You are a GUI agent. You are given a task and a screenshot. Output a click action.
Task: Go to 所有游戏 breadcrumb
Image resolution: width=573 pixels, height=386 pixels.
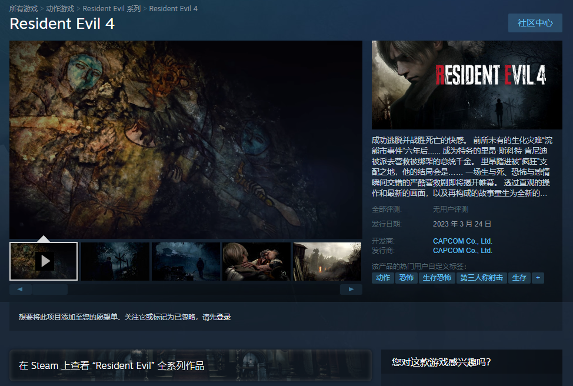(25, 9)
